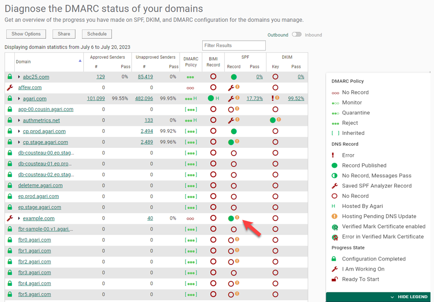Open approved senders count 101,099

[x=96, y=98]
